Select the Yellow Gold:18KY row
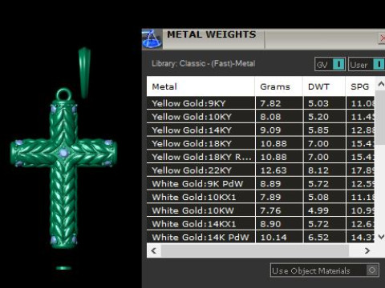This screenshot has width=385, height=288. [x=261, y=143]
